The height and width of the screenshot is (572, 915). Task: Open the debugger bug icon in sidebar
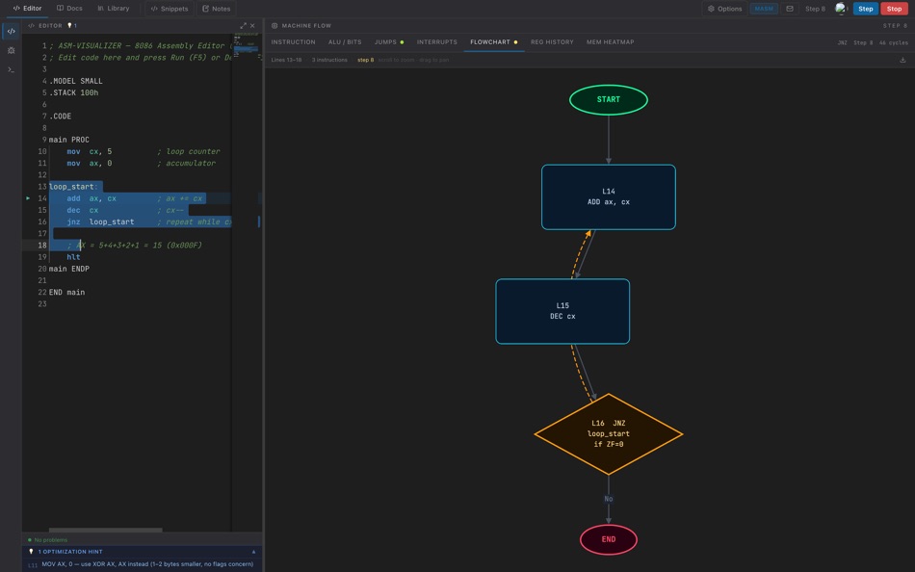tap(12, 50)
